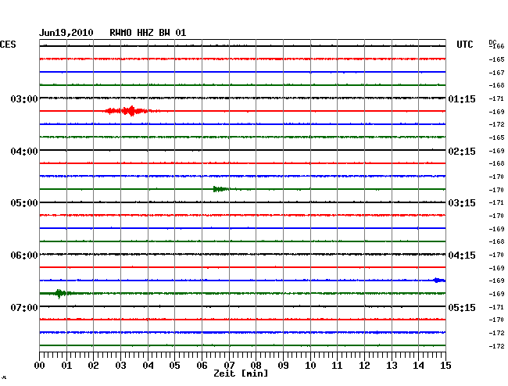508x386 pixels.
Task: Click the -171 value beside 03:15
Action: click(x=496, y=202)
